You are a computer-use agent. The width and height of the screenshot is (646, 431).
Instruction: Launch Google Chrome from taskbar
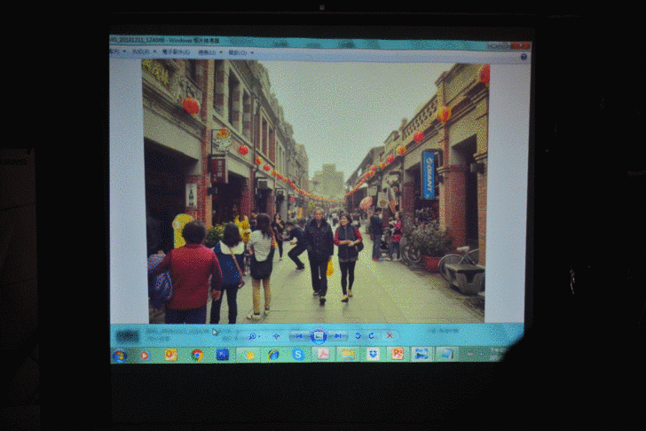(x=197, y=355)
